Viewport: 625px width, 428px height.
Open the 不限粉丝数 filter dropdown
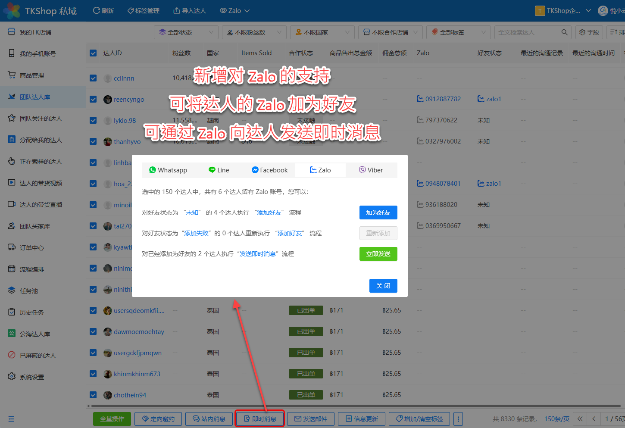coord(254,32)
